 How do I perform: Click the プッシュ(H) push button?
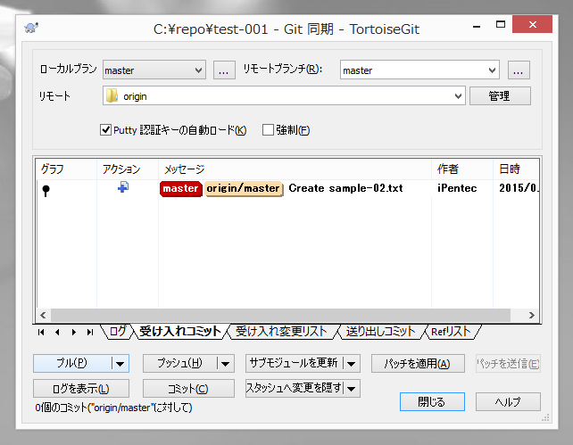(x=179, y=364)
